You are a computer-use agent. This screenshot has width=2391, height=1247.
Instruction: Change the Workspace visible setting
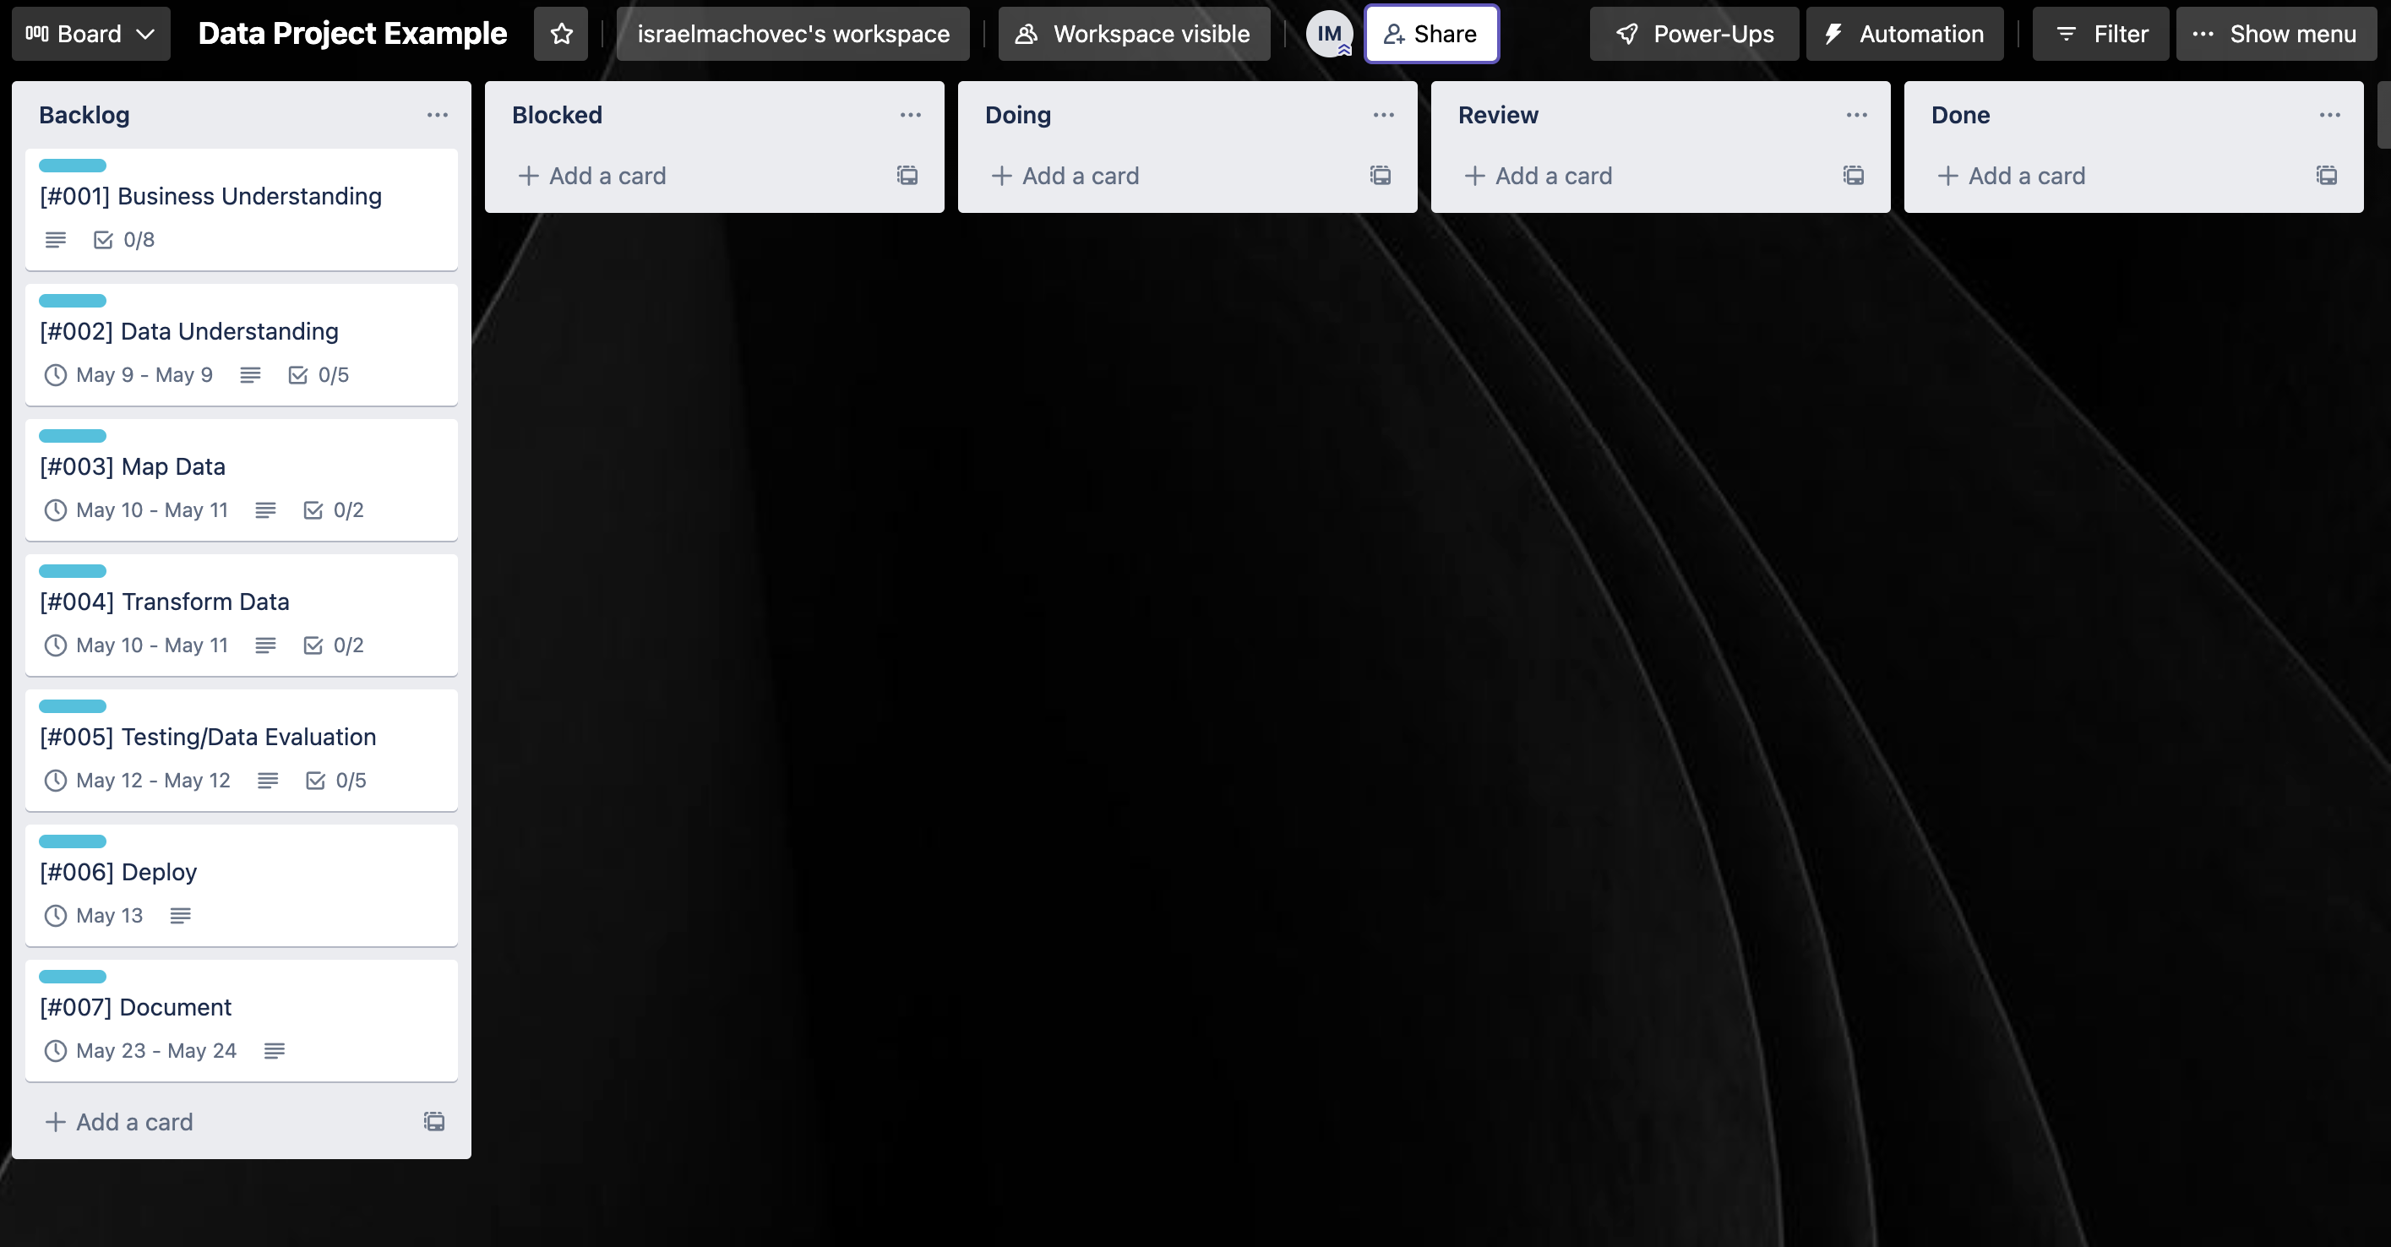(x=1133, y=35)
